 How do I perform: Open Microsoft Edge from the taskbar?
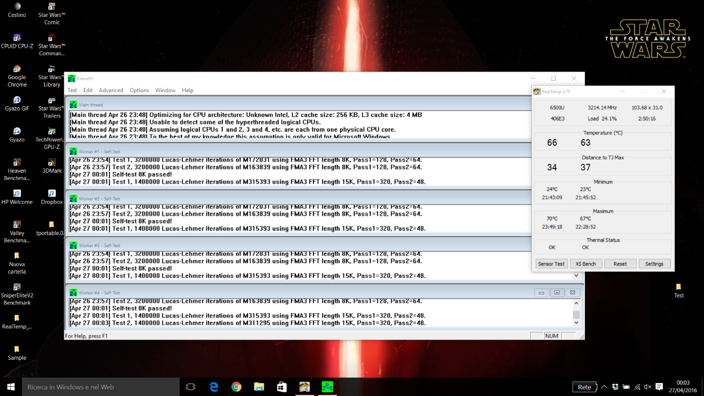coord(214,387)
